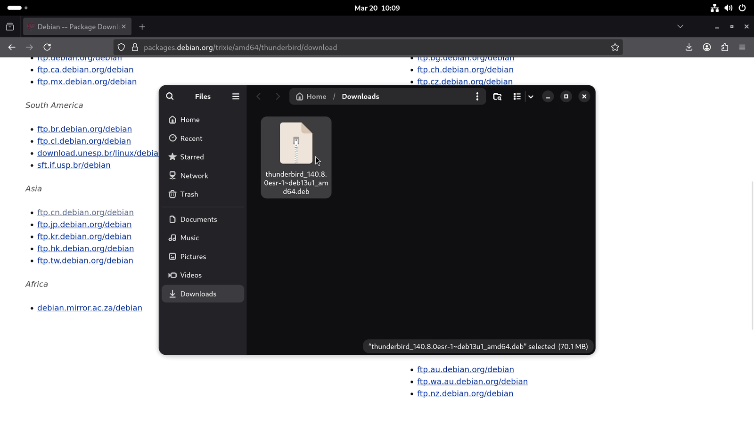Viewport: 754px width, 424px height.
Task: Open ftp.ca.debian.org/debian link
Action: (x=85, y=70)
